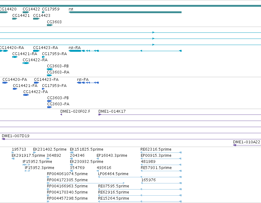Select the 364892 feature label
Screen dimensions: 261x203
[x=54, y=156]
